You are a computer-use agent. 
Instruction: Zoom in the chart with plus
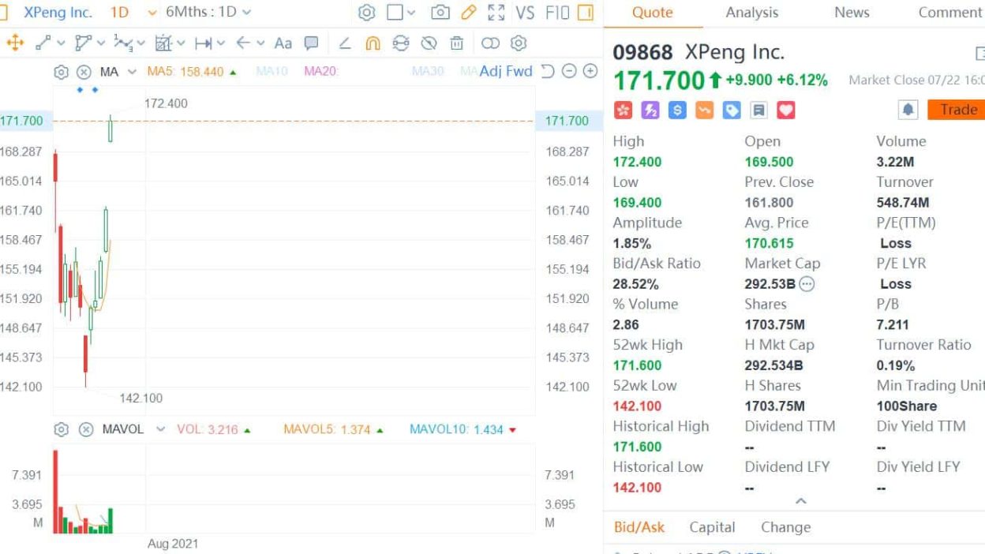590,71
